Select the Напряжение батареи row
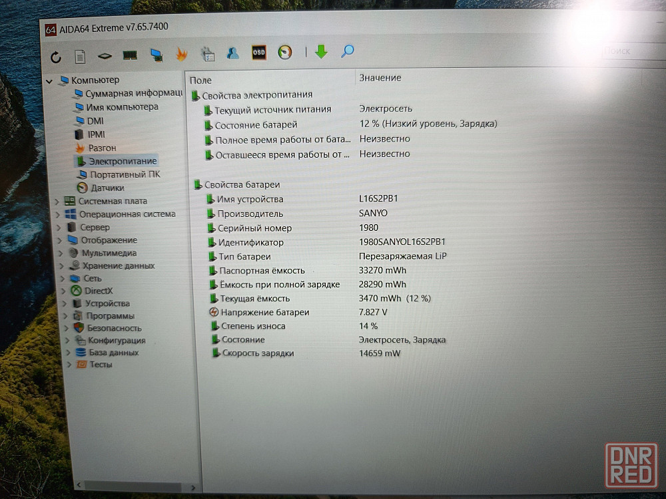This screenshot has height=499, width=666. point(298,312)
